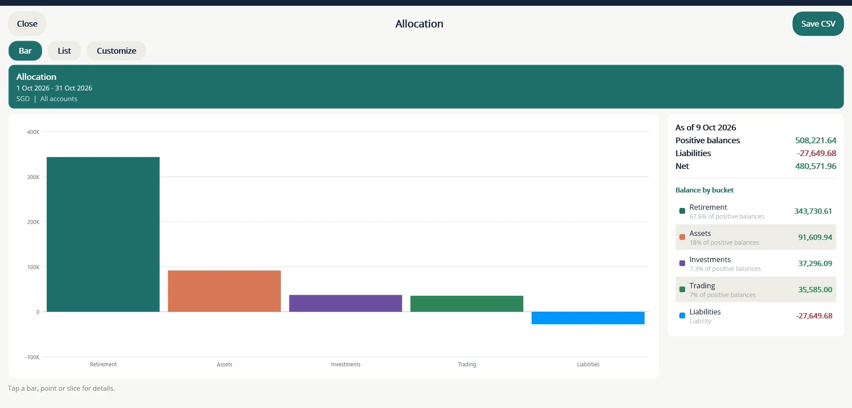Click the 400K y-axis label
Image resolution: width=852 pixels, height=408 pixels.
tap(33, 132)
